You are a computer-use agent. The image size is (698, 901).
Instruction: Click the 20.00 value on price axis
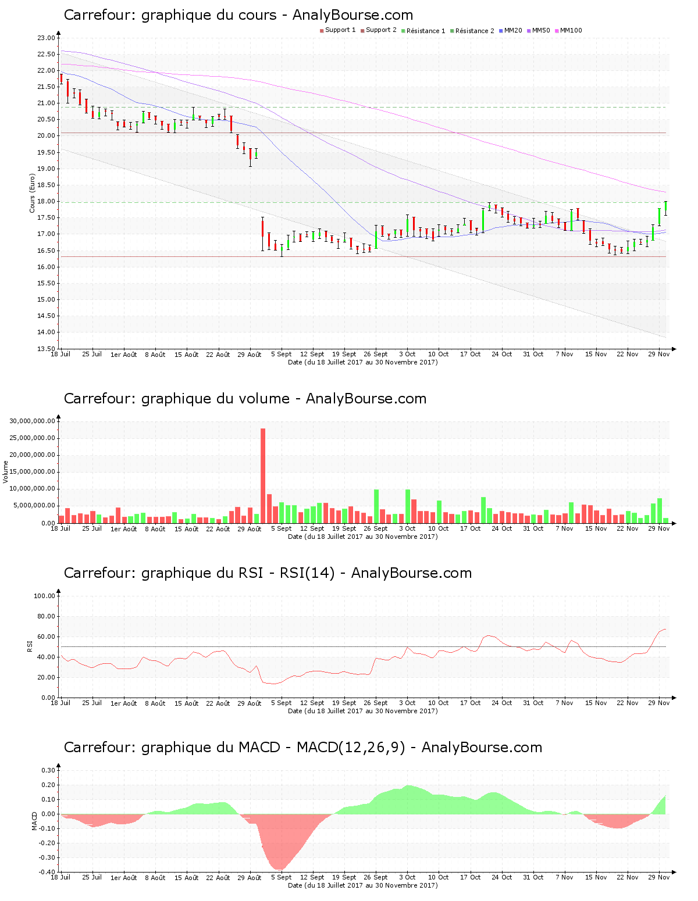click(46, 136)
